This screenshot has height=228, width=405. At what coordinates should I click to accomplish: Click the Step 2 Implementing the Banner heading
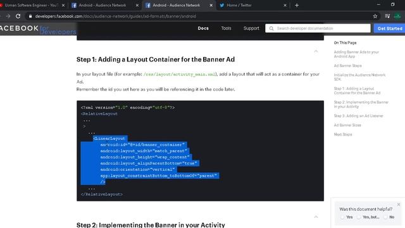click(151, 225)
